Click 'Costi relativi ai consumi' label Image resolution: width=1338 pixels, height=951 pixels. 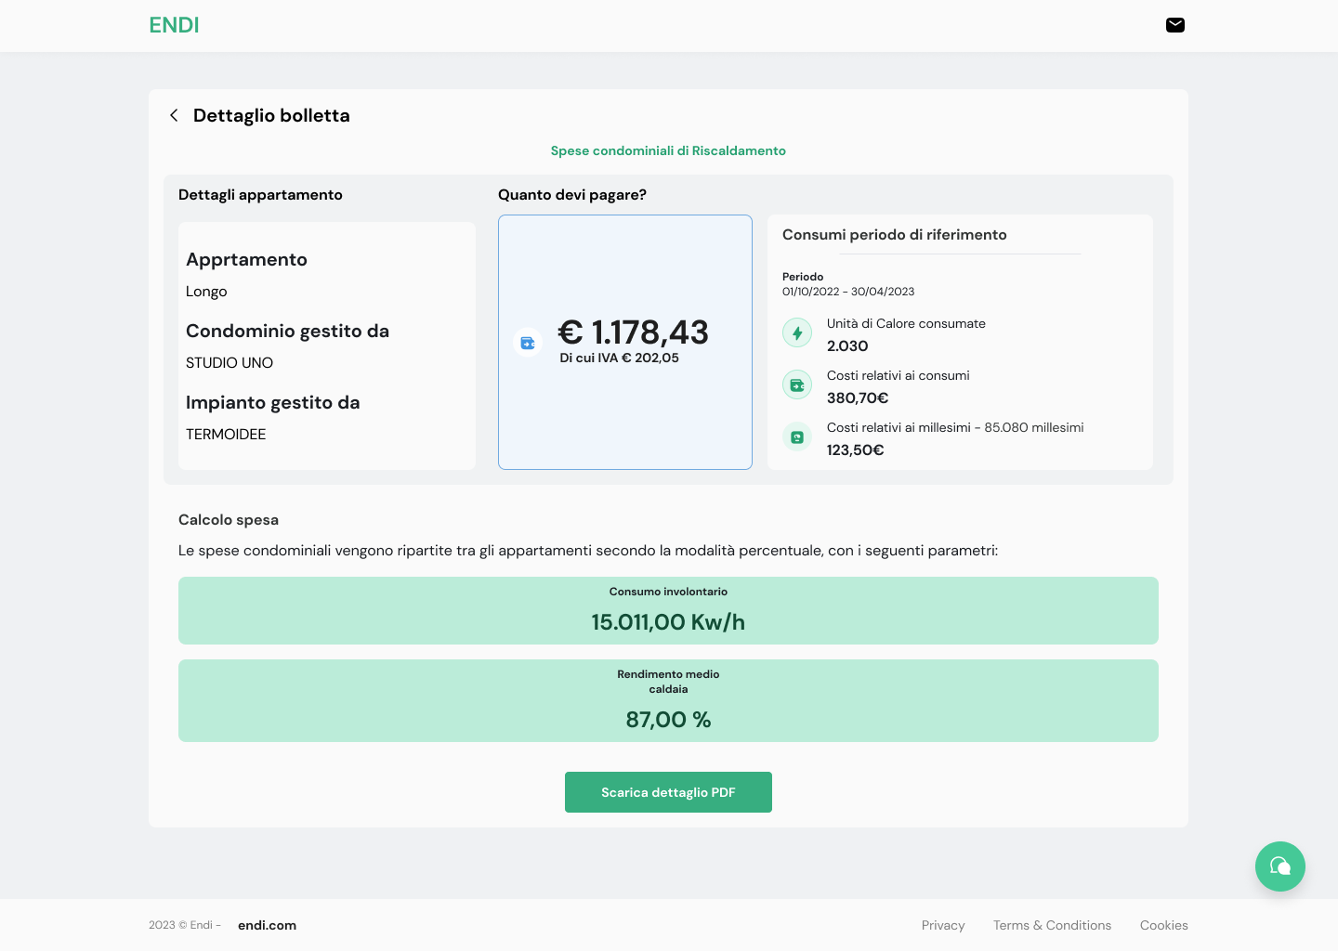(899, 375)
